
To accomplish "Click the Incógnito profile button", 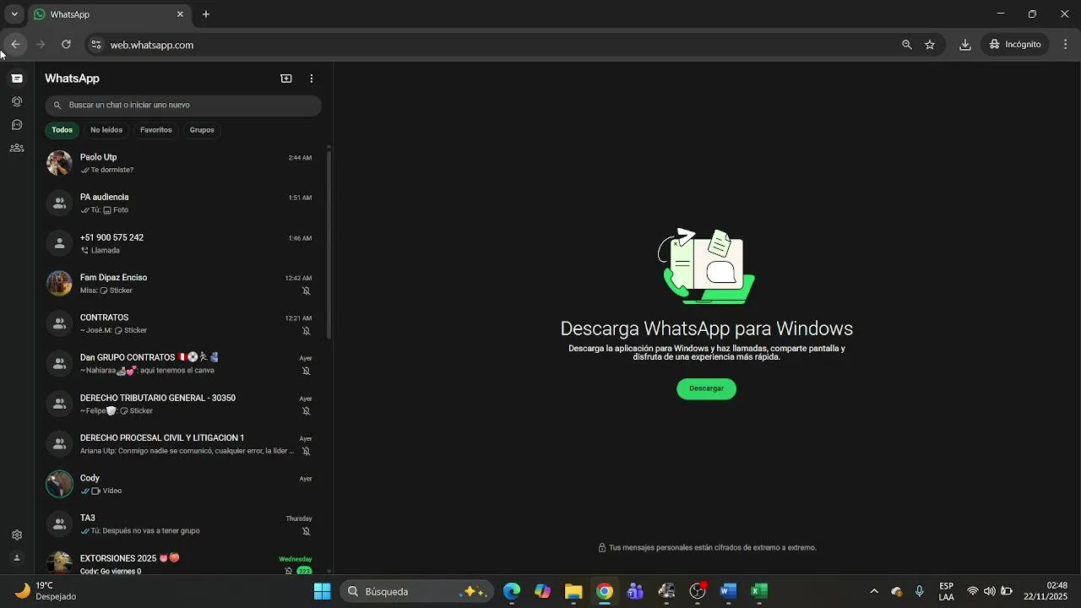I will point(1016,45).
